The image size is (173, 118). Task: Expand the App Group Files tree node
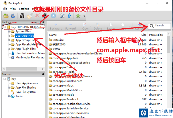tap(9, 40)
